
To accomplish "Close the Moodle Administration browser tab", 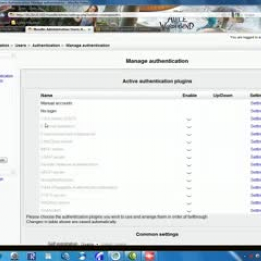I will tap(89, 30).
